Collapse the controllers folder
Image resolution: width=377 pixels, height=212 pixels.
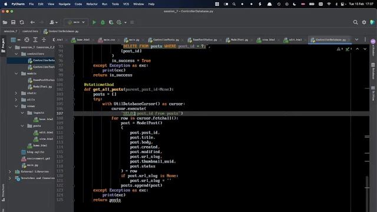coord(16,54)
